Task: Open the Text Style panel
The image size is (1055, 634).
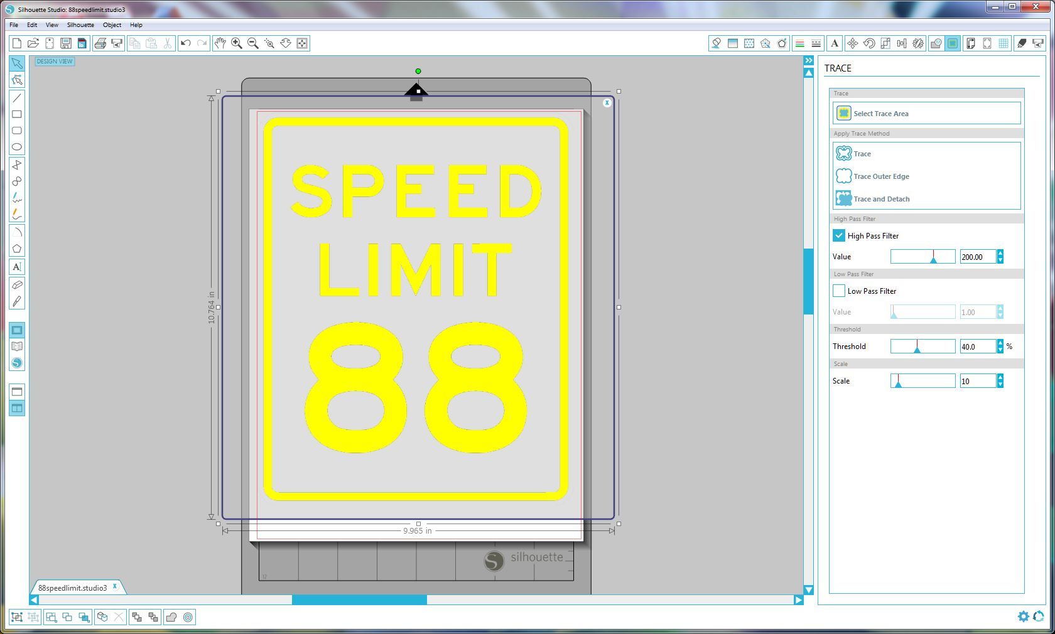Action: (x=835, y=43)
